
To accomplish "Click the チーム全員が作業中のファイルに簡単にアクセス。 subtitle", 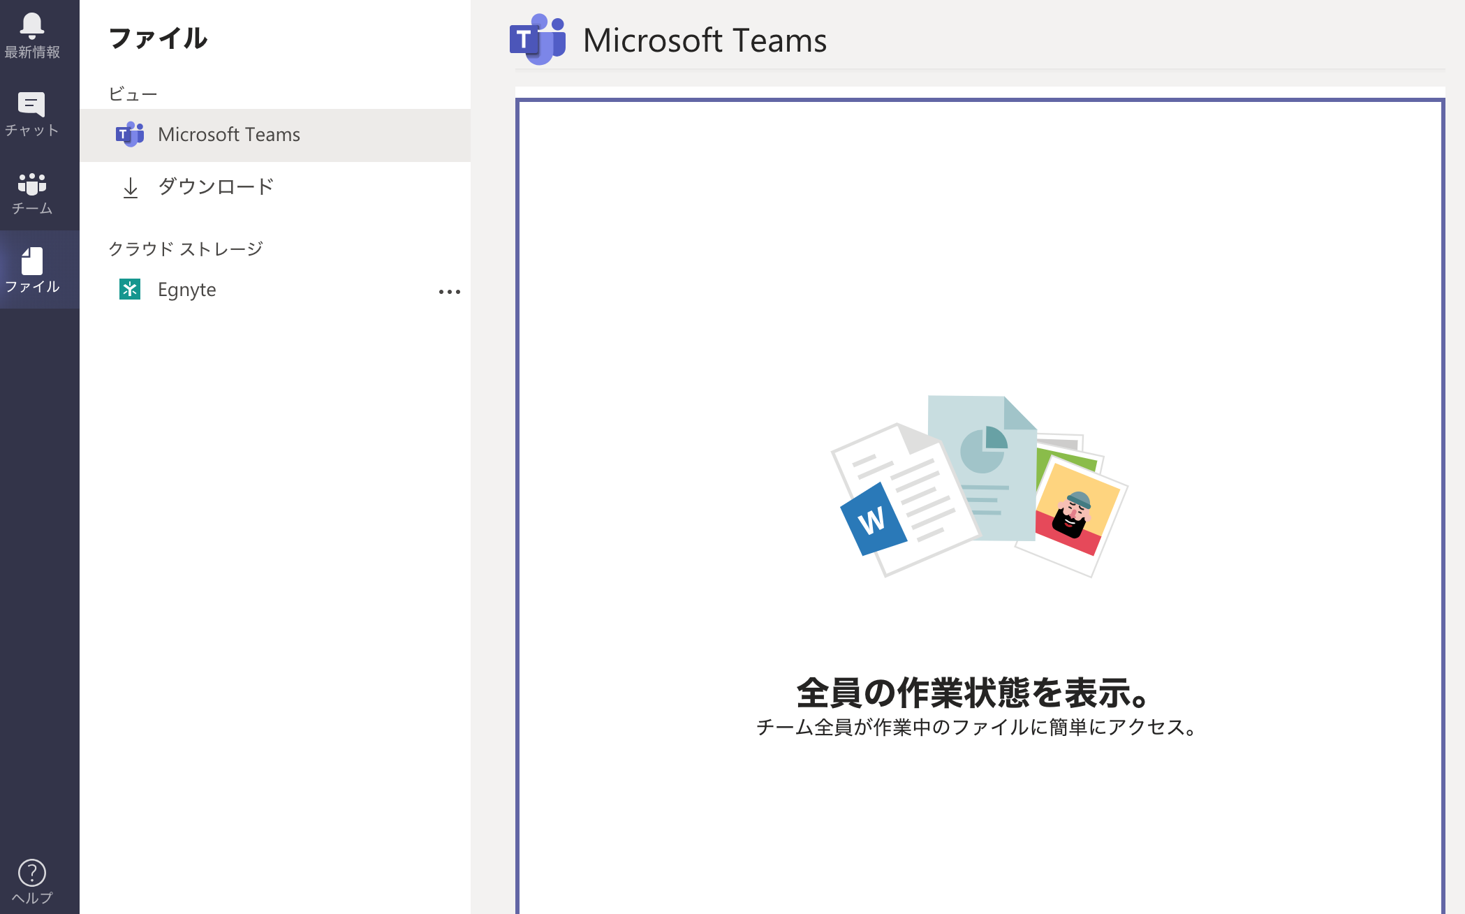I will (x=977, y=728).
